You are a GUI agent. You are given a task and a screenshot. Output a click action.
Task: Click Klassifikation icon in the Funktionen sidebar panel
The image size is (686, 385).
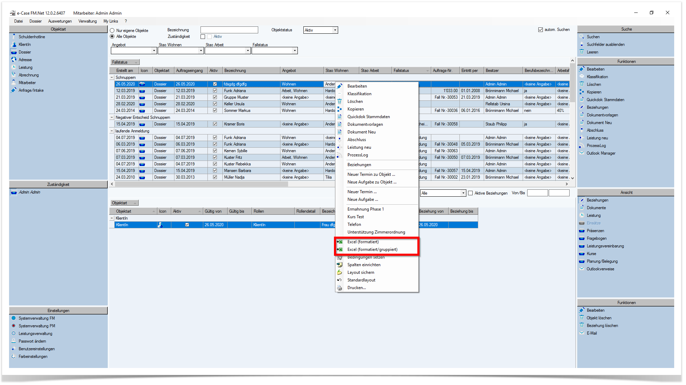click(x=582, y=76)
